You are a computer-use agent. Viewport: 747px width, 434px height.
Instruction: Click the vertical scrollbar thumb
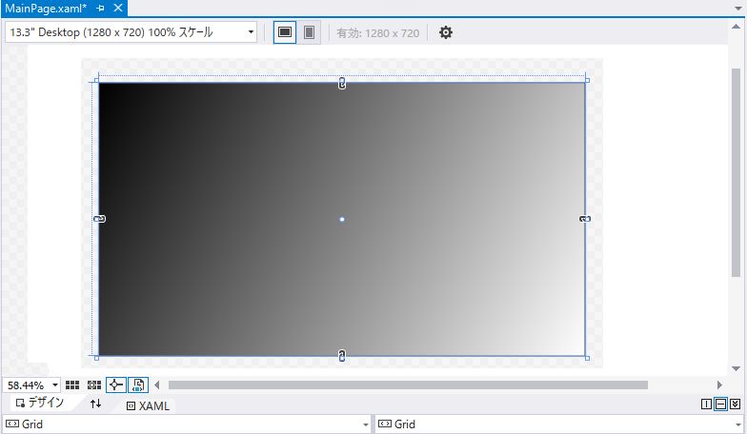tap(736, 171)
